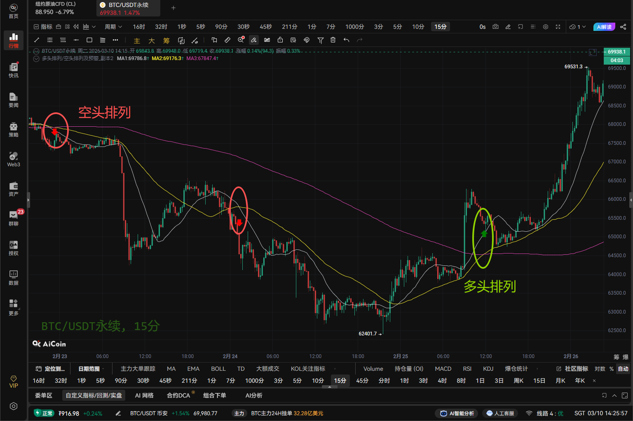Select the MACD indicator tab
Screen dimensions: 633x421
(443, 369)
